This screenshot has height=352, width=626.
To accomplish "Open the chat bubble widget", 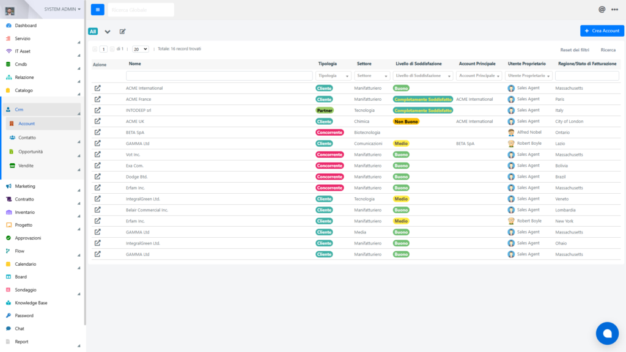I will pyautogui.click(x=607, y=333).
